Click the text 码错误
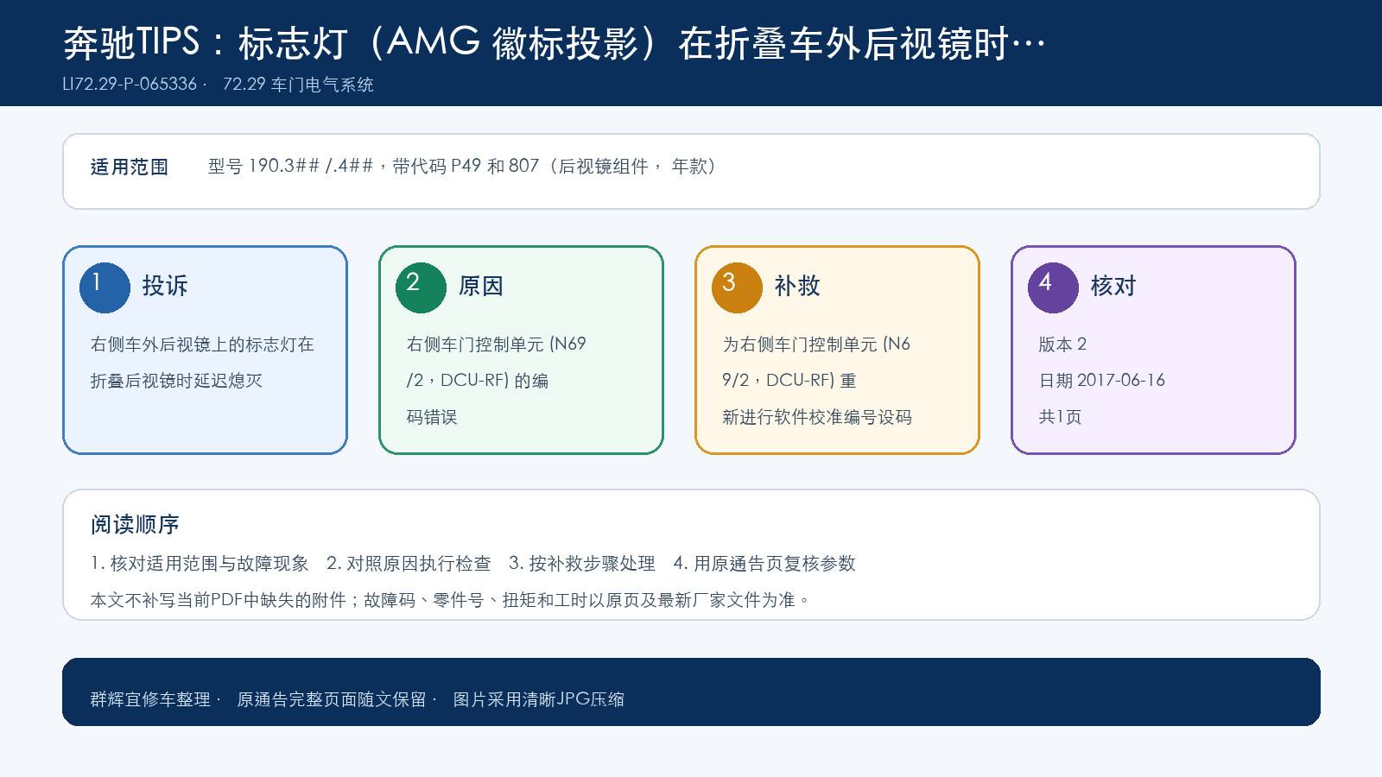The width and height of the screenshot is (1382, 777). [432, 417]
